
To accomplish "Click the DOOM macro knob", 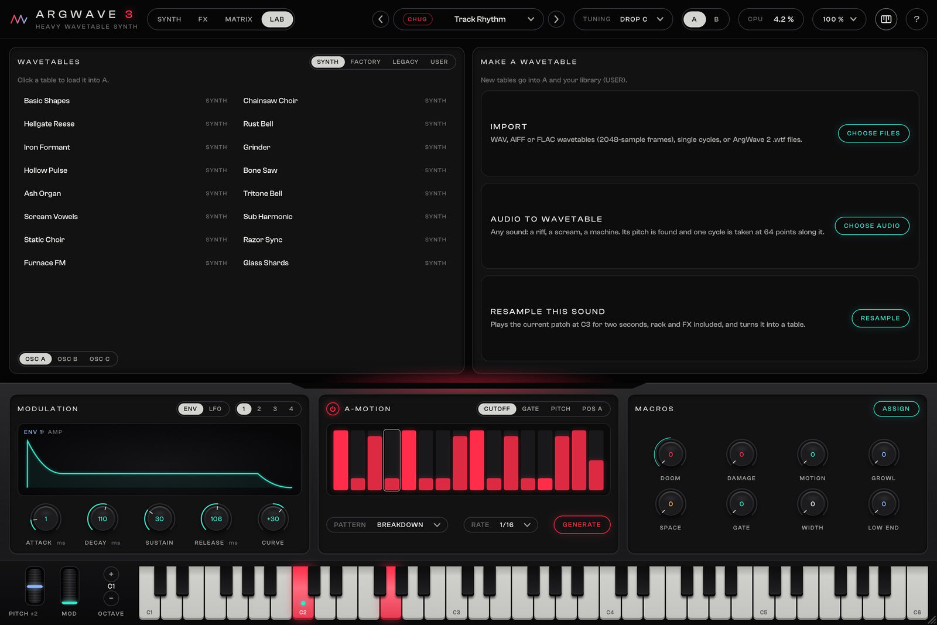I will [671, 454].
